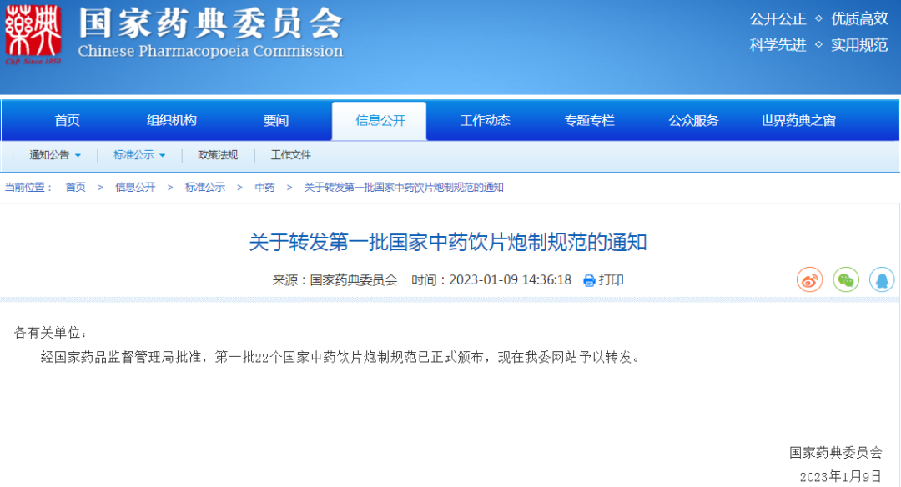Click the 标准公示 breadcrumb link
The width and height of the screenshot is (901, 487).
[205, 188]
